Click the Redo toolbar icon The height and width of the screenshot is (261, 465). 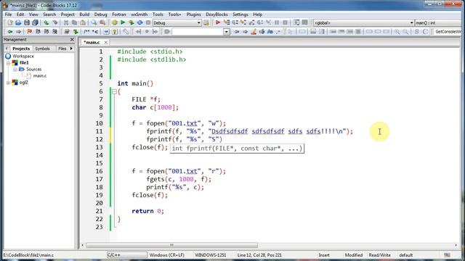(x=55, y=22)
